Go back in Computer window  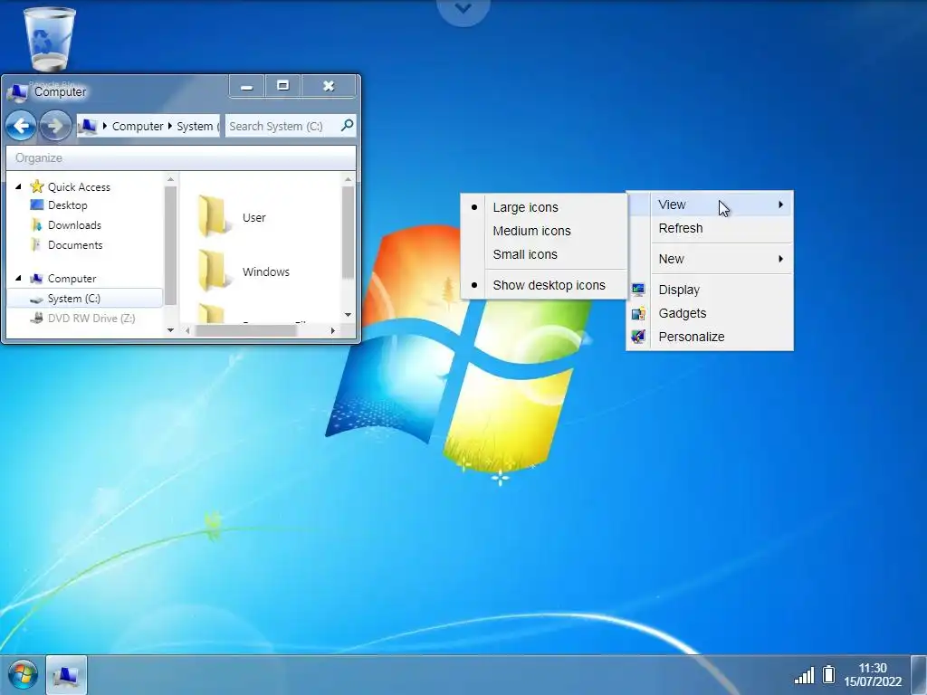(x=21, y=126)
